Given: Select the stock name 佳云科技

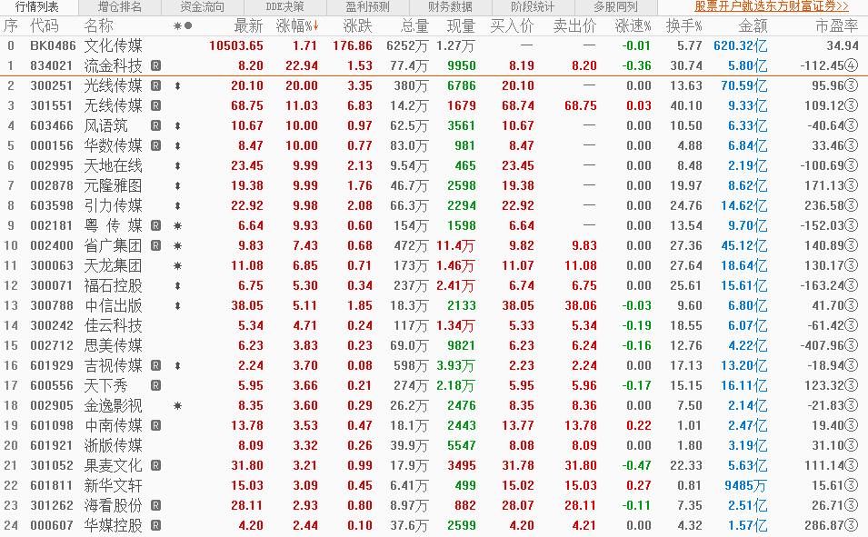Looking at the screenshot, I should pyautogui.click(x=113, y=325).
